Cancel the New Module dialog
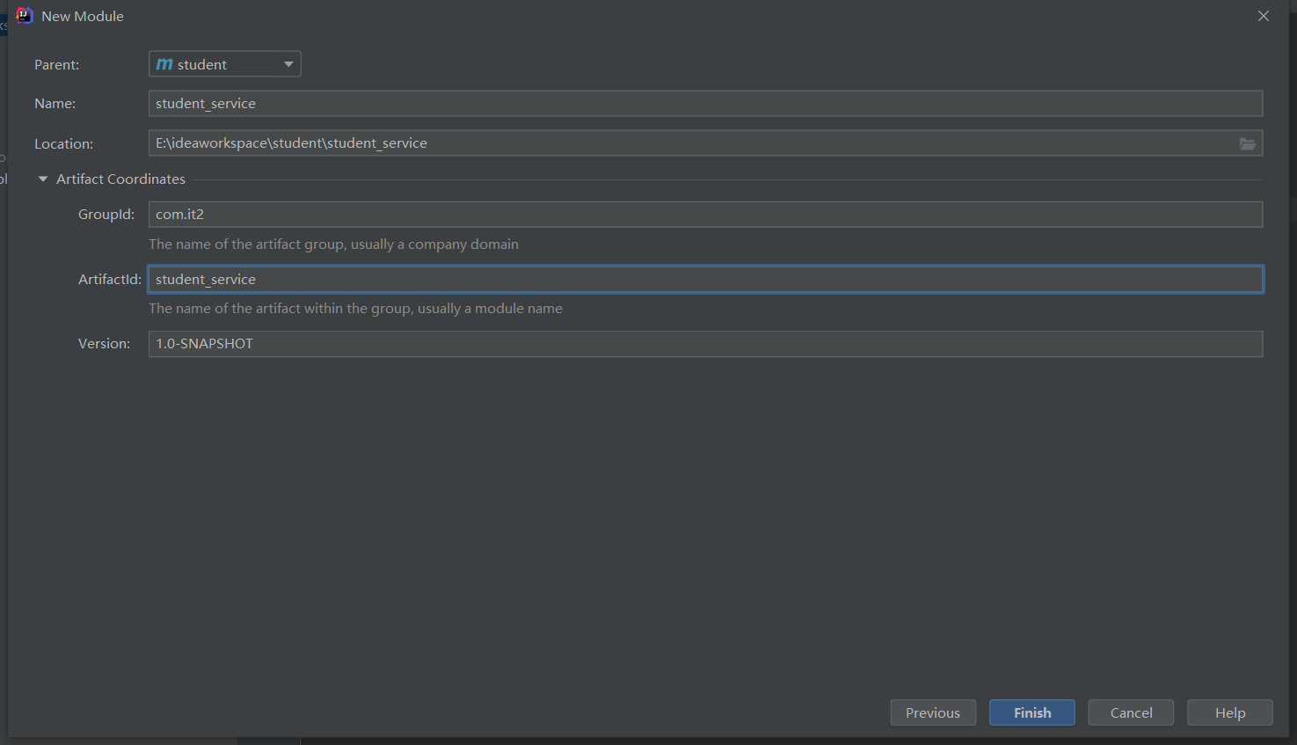The width and height of the screenshot is (1297, 745). (x=1131, y=712)
